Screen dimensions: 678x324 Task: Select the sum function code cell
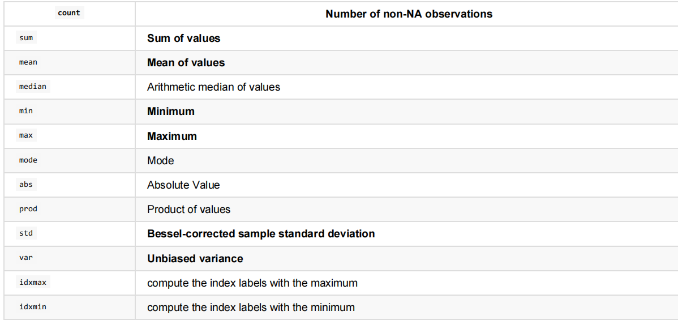pos(26,37)
